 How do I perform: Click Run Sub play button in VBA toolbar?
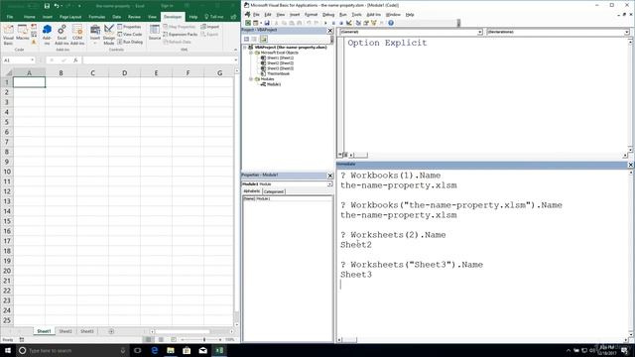(325, 23)
